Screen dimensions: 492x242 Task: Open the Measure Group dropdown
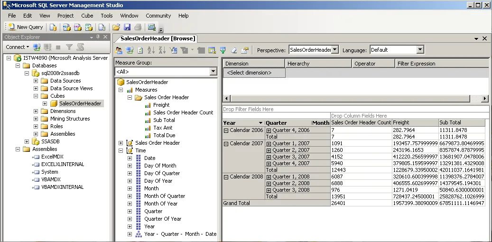213,72
